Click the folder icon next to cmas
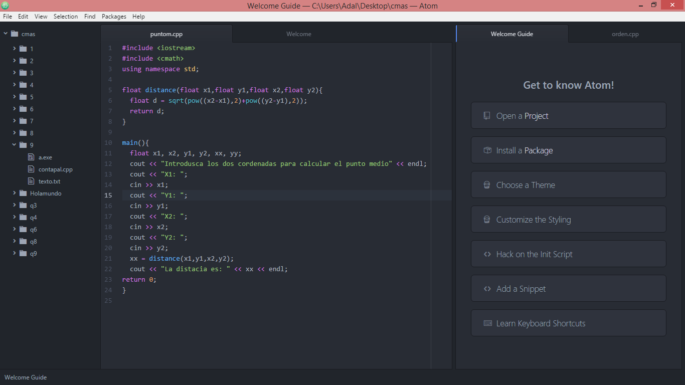 point(15,34)
